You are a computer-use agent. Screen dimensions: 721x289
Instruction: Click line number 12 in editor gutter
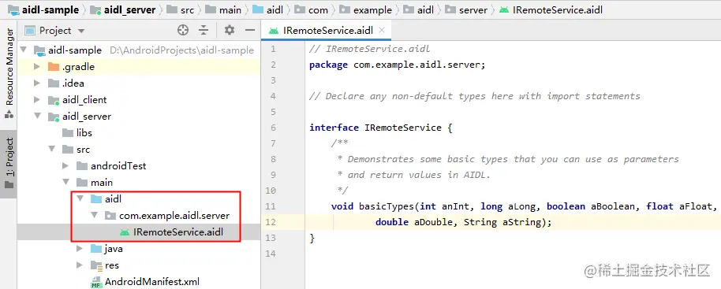pyautogui.click(x=271, y=221)
